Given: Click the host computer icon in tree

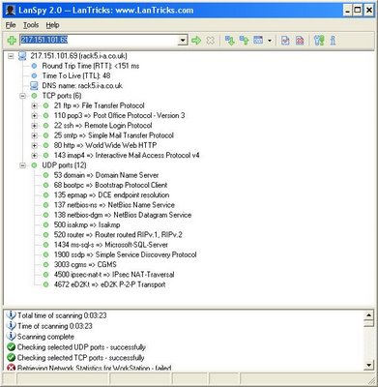Looking at the screenshot, I should (x=22, y=56).
